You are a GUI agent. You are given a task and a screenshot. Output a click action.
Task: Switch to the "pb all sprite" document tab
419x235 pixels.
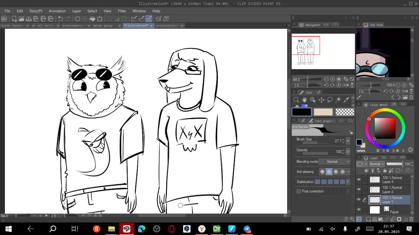(43, 25)
